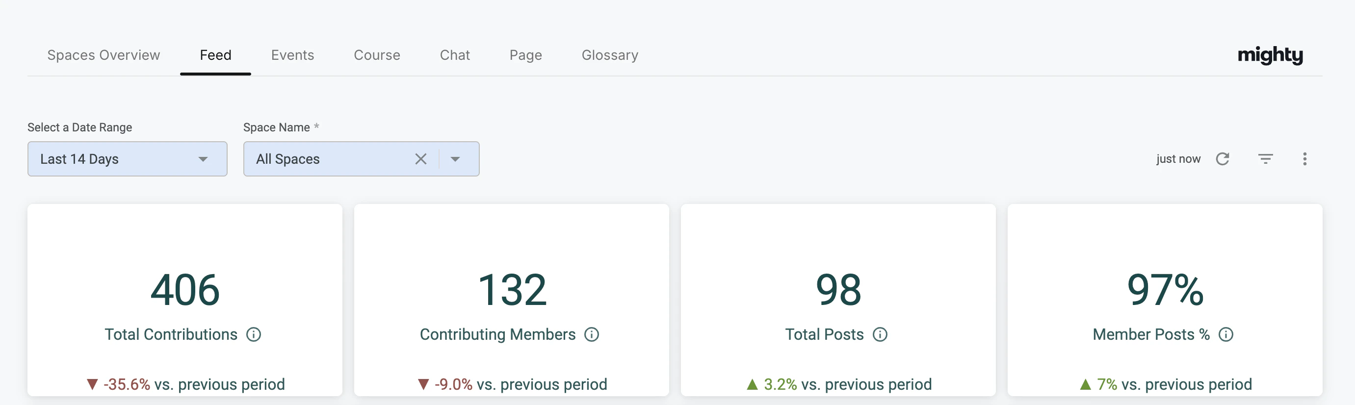Click the Contributing Members label
This screenshot has height=405, width=1355.
pos(497,334)
